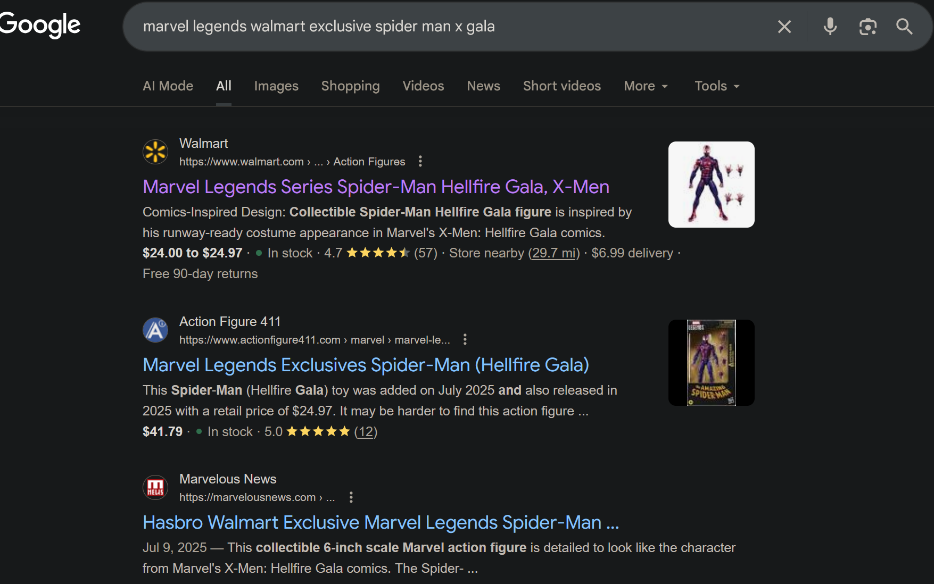
Task: Switch to the Images tab
Action: coord(276,86)
